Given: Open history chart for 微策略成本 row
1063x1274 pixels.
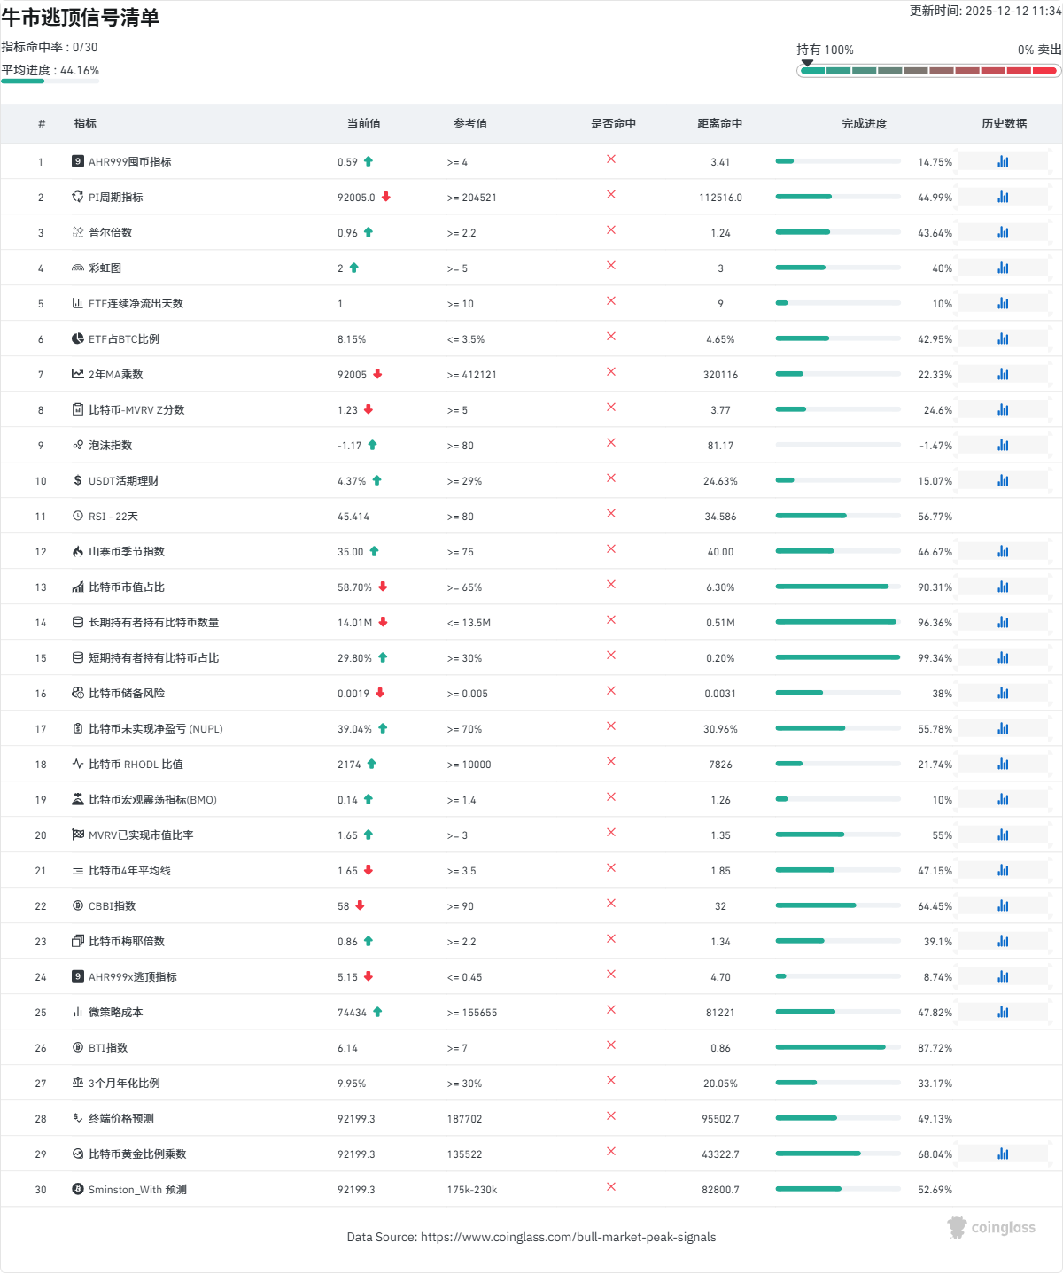Looking at the screenshot, I should [1003, 1012].
